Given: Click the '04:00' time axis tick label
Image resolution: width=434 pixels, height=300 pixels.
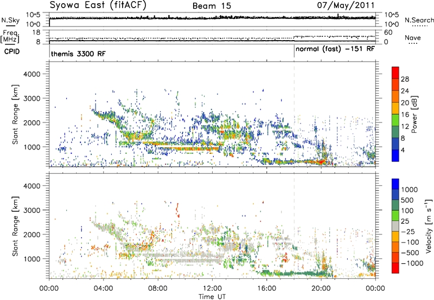Looking at the screenshot, I should (x=104, y=289).
